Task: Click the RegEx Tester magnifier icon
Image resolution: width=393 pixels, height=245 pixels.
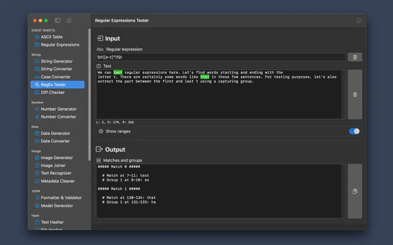Action: (x=37, y=85)
